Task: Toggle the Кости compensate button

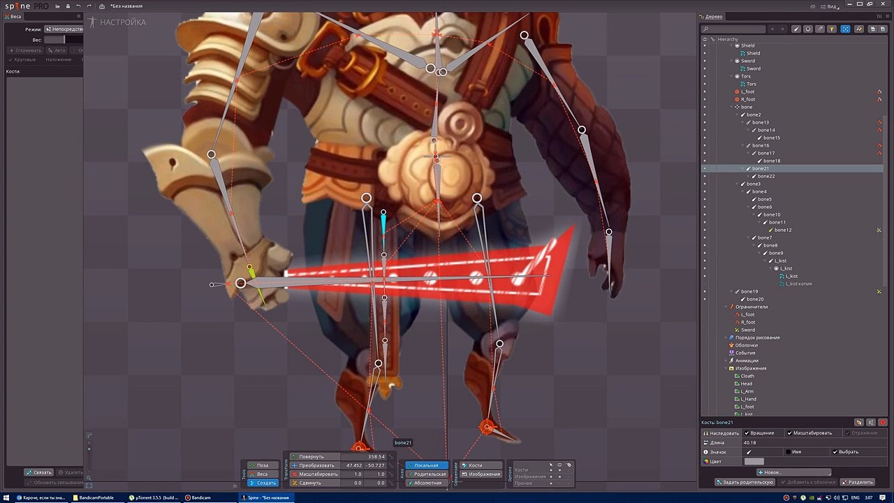Action: [x=481, y=465]
